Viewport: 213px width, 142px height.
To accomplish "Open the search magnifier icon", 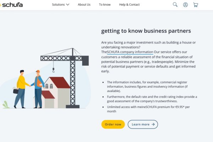I will [x=175, y=5].
